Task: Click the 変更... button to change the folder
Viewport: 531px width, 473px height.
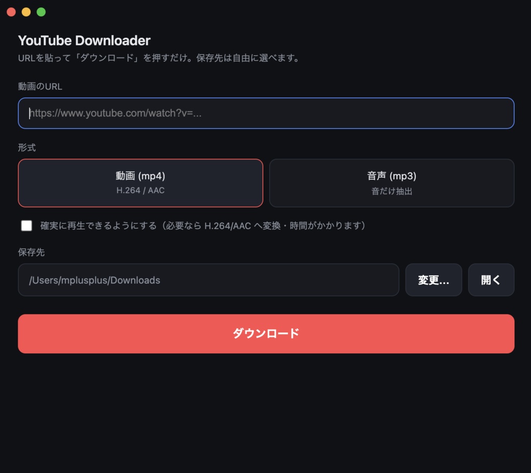Action: pyautogui.click(x=434, y=280)
